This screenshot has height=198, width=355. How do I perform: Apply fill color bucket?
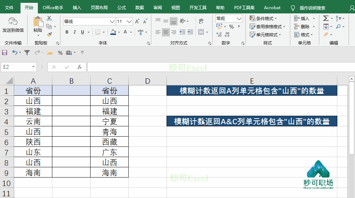click(x=113, y=32)
